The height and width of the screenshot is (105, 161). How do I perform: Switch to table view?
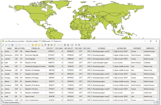(157, 102)
